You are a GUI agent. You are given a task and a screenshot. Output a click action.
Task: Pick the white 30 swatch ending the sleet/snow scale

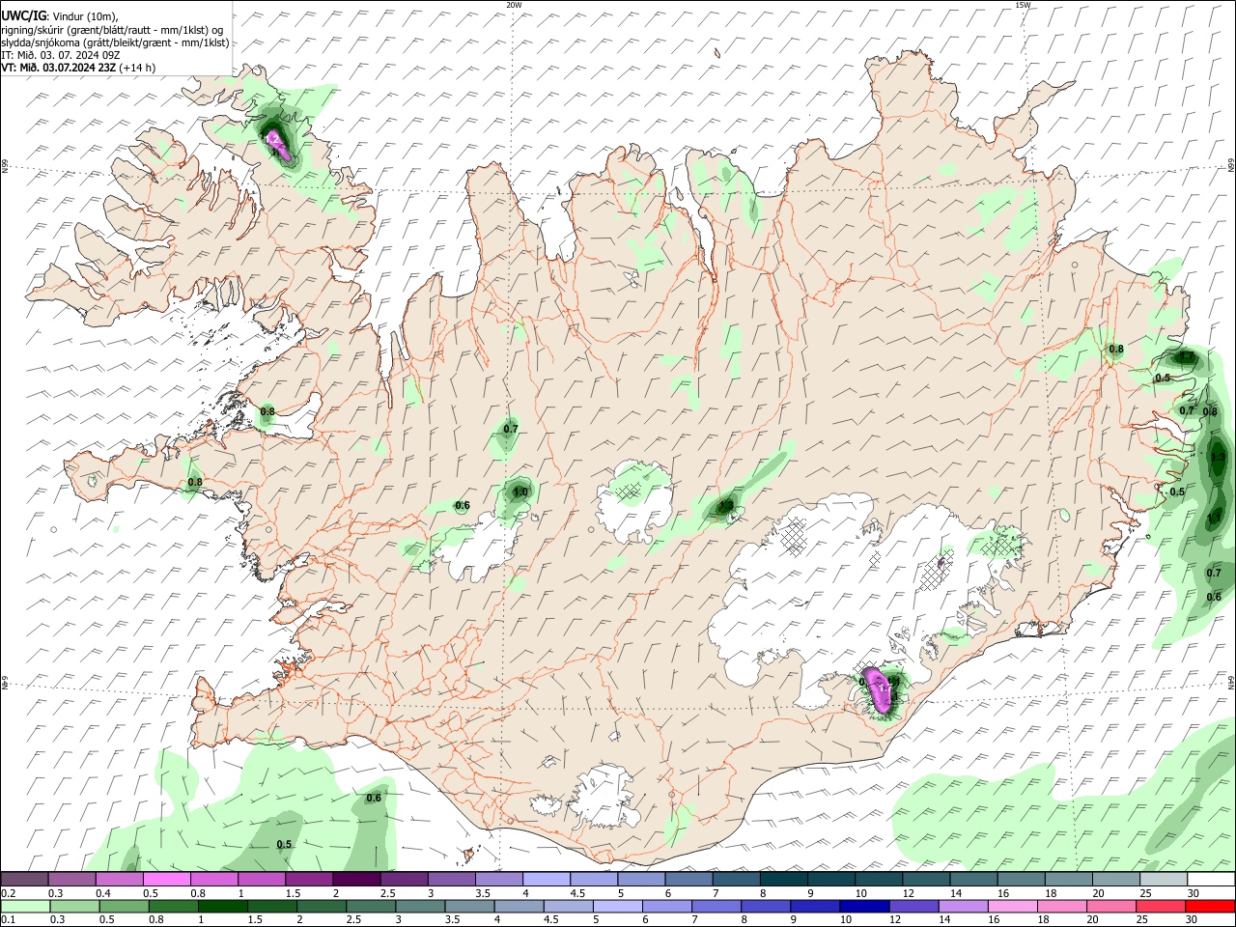pos(1211,879)
